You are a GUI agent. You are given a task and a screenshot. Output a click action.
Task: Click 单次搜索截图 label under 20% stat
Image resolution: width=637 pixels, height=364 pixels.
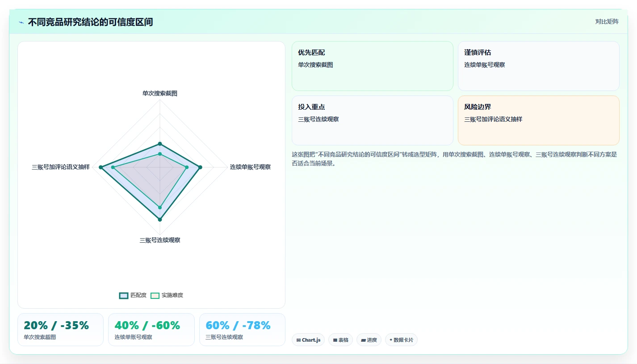[x=40, y=337]
